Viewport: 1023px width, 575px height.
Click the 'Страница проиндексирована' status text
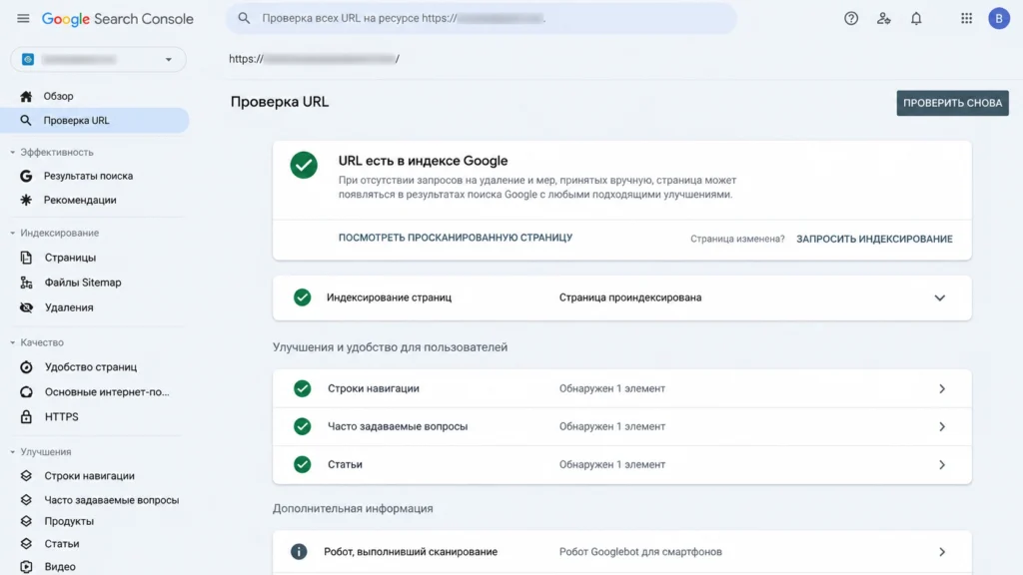pos(630,297)
